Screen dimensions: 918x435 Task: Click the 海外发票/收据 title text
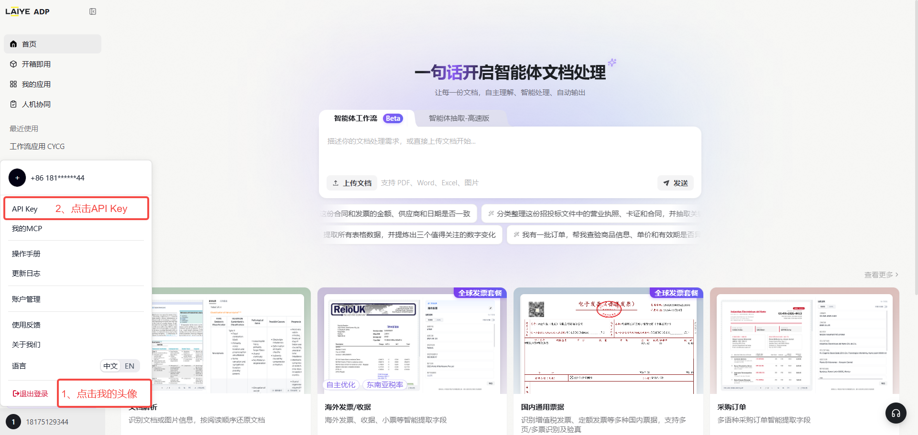348,407
